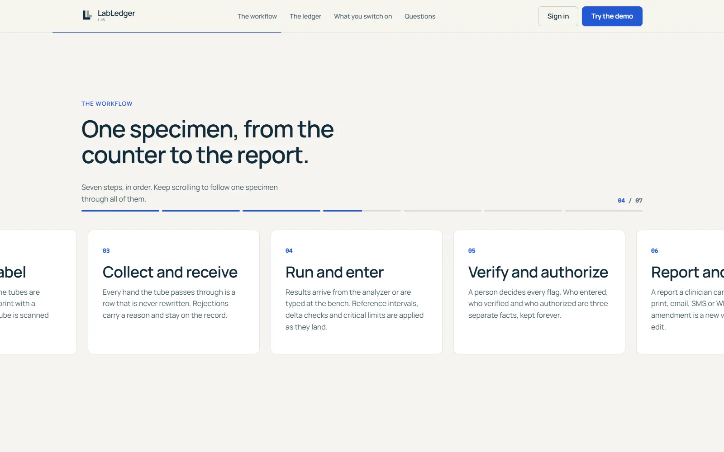Image resolution: width=724 pixels, height=452 pixels.
Task: Open What you switch on section
Action: pos(363,16)
